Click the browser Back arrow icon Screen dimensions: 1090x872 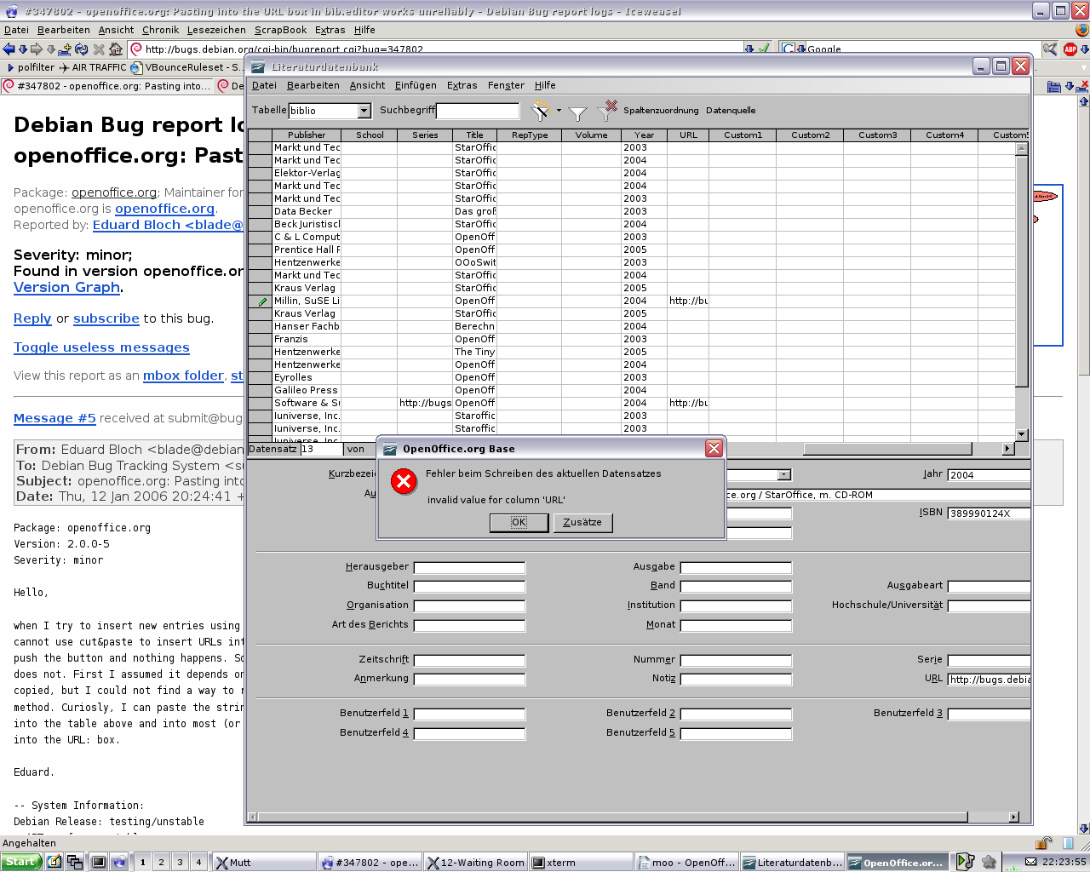(x=9, y=49)
